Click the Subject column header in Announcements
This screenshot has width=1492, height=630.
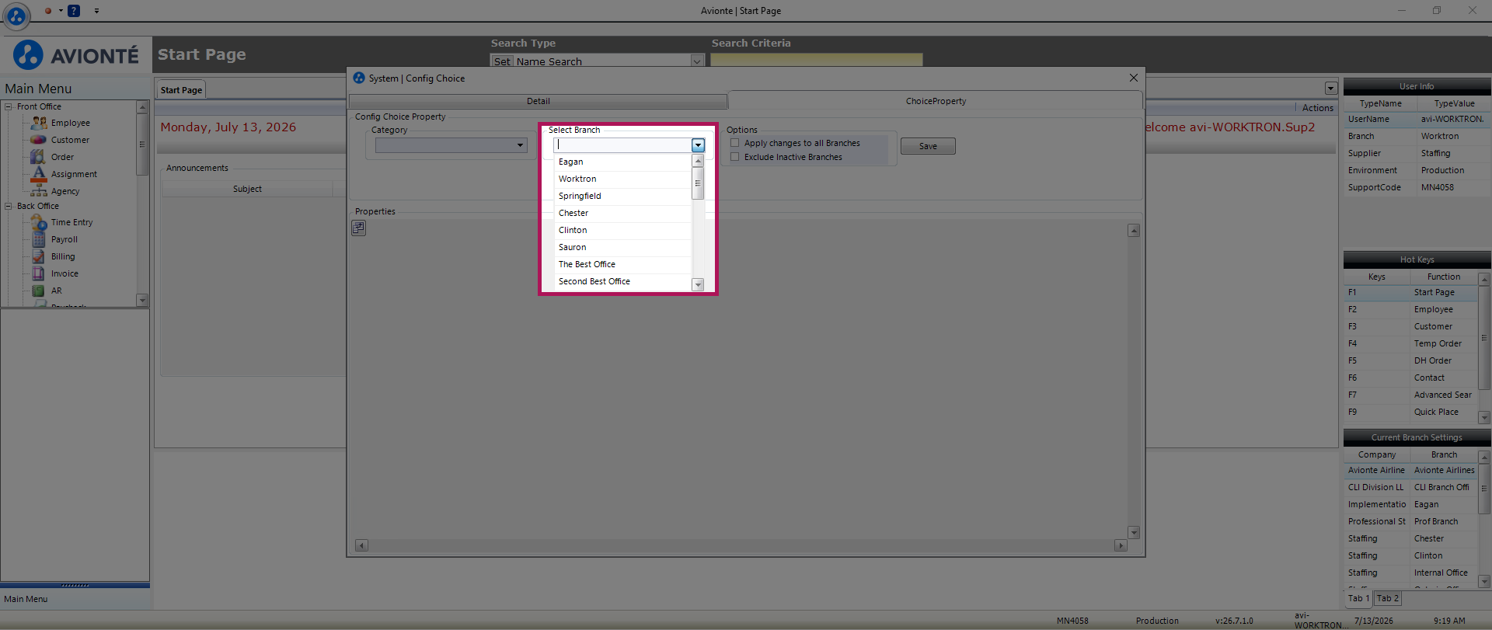tap(247, 189)
